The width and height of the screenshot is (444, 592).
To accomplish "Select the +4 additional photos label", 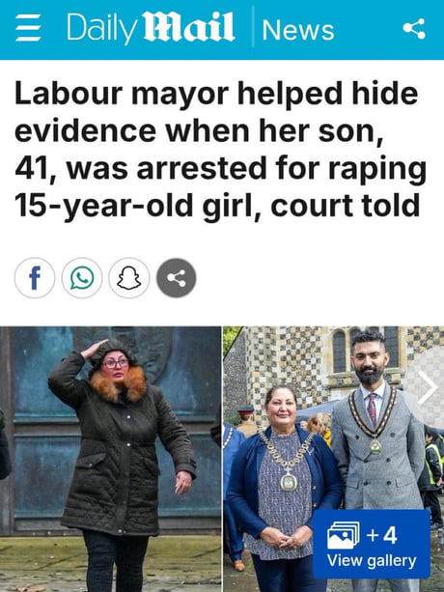I will (x=382, y=535).
